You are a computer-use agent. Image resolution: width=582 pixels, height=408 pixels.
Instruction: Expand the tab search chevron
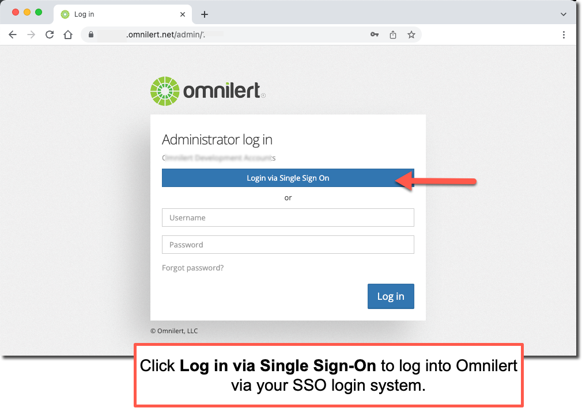point(564,14)
